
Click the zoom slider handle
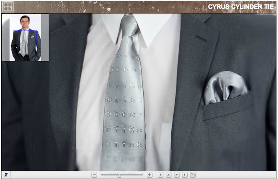[119, 176]
